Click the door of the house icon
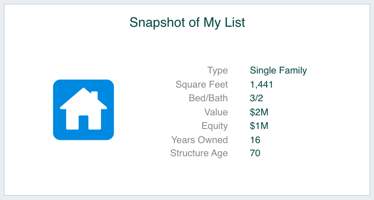374x200 pixels. click(83, 123)
